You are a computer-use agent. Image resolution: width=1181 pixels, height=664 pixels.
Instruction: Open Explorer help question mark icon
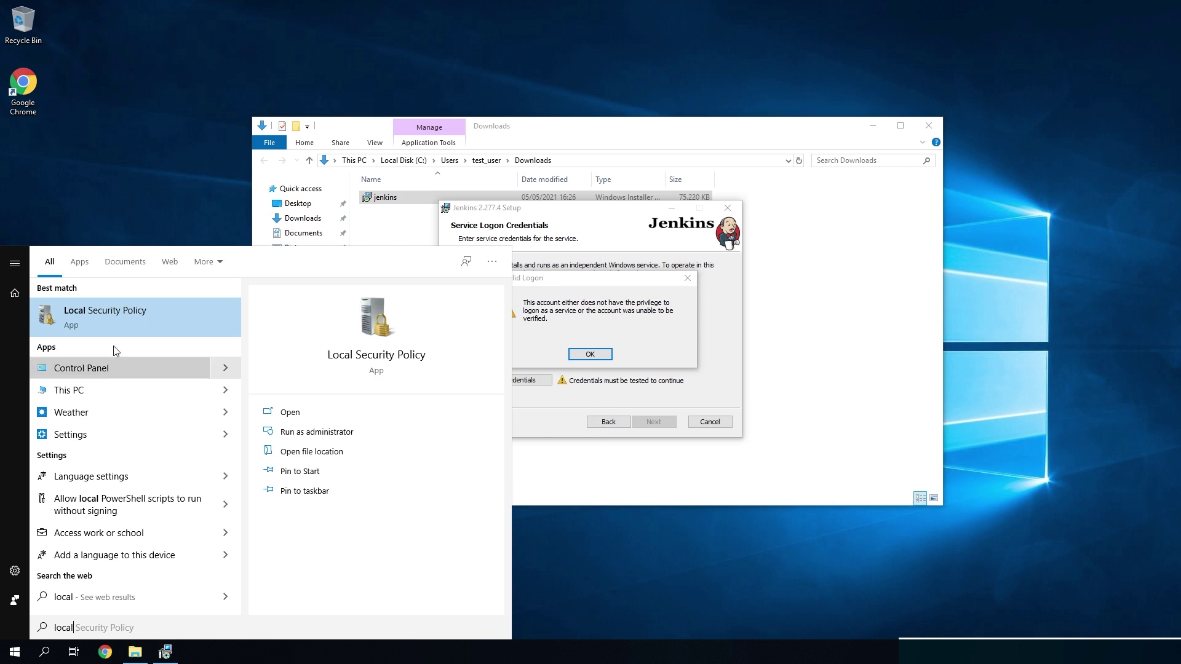click(x=936, y=142)
